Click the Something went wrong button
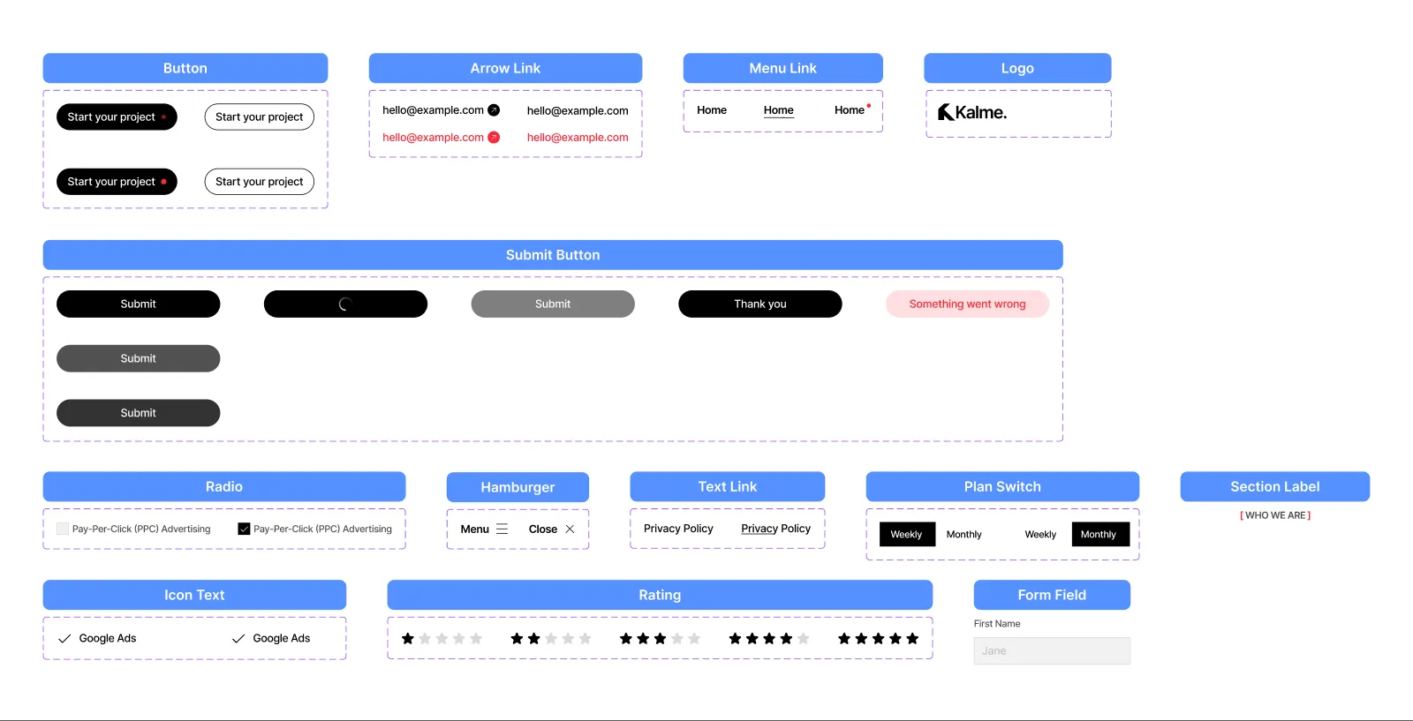 coord(968,304)
